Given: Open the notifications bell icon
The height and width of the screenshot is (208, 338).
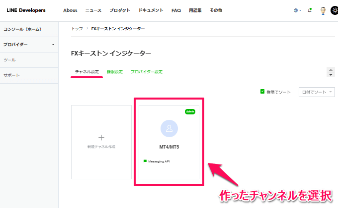Looking at the screenshot, I should click(x=310, y=10).
